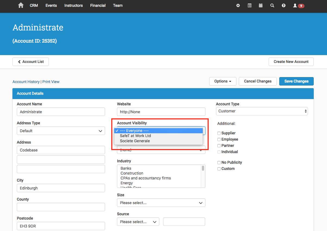
Task: Open the (none) dropdown below Account Visibility
Action: click(x=161, y=150)
